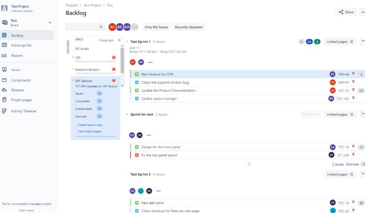Click View linked pages link
This screenshot has width=365, height=213.
pos(89,132)
